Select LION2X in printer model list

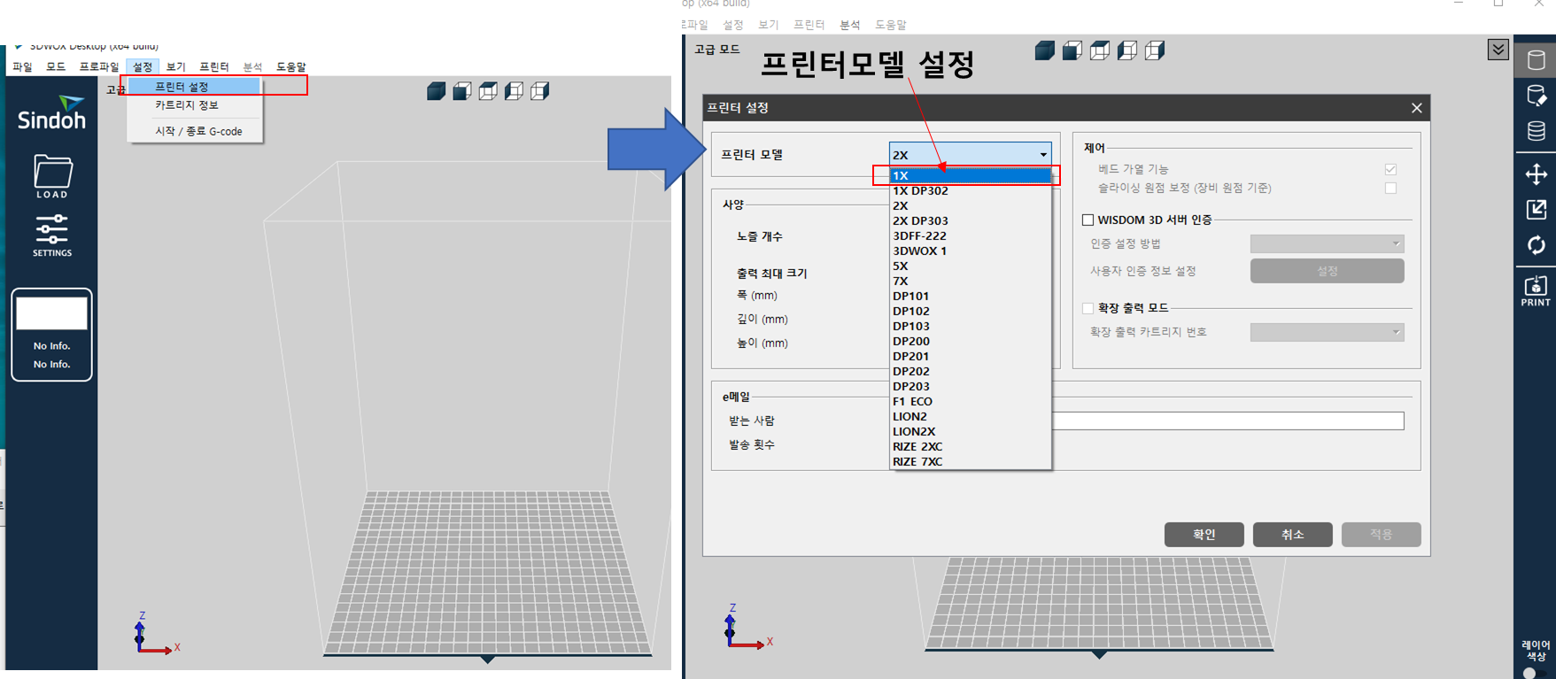point(970,431)
